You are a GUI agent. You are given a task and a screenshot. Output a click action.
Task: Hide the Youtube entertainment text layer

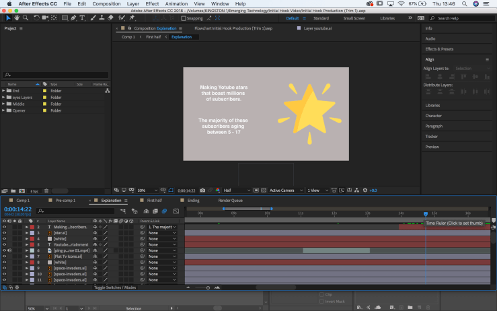point(5,244)
